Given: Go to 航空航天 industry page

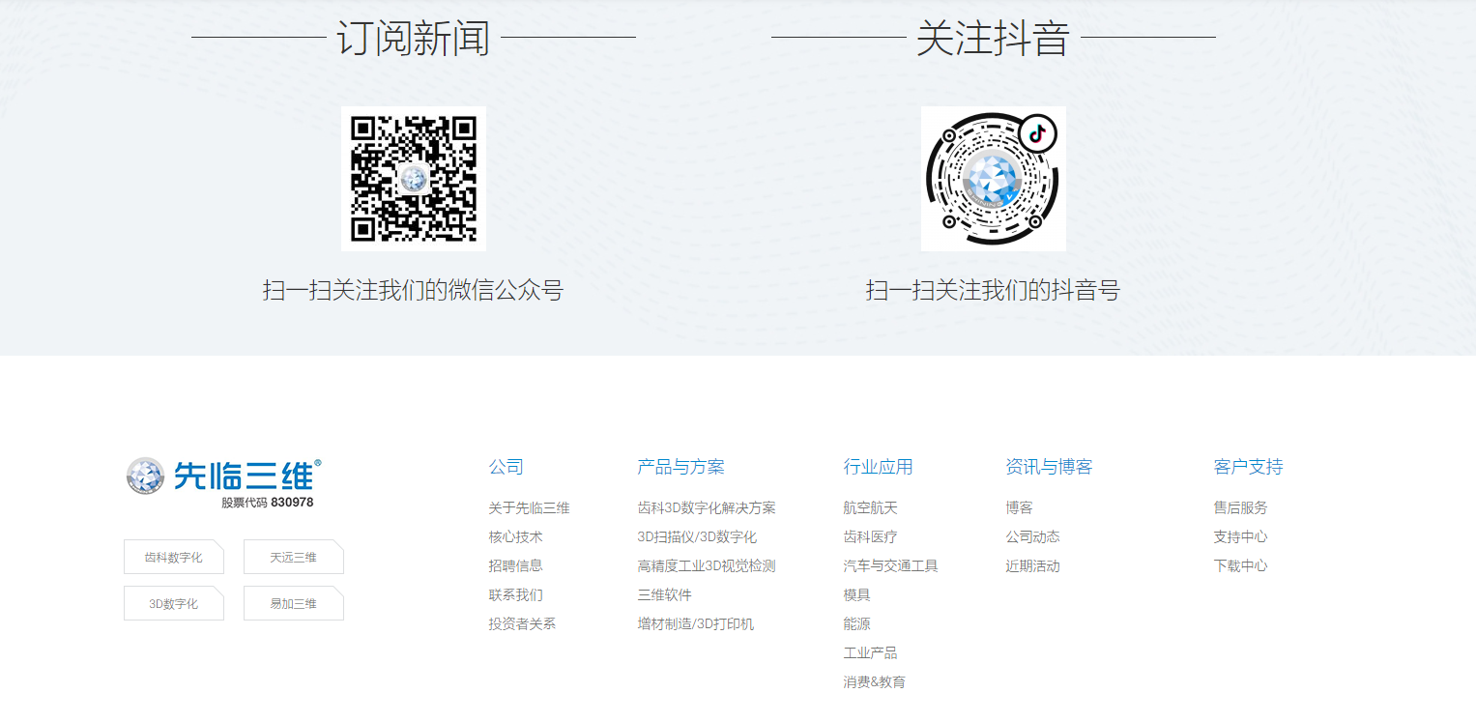Looking at the screenshot, I should tap(870, 507).
